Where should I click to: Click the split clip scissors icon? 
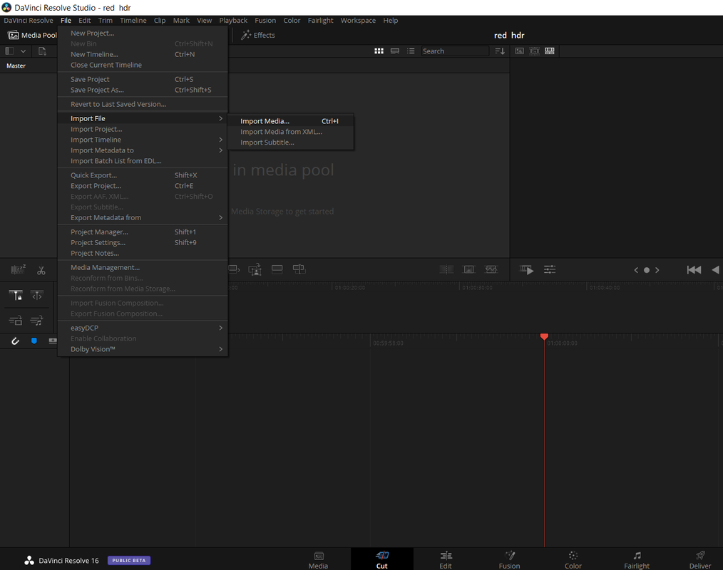click(41, 270)
